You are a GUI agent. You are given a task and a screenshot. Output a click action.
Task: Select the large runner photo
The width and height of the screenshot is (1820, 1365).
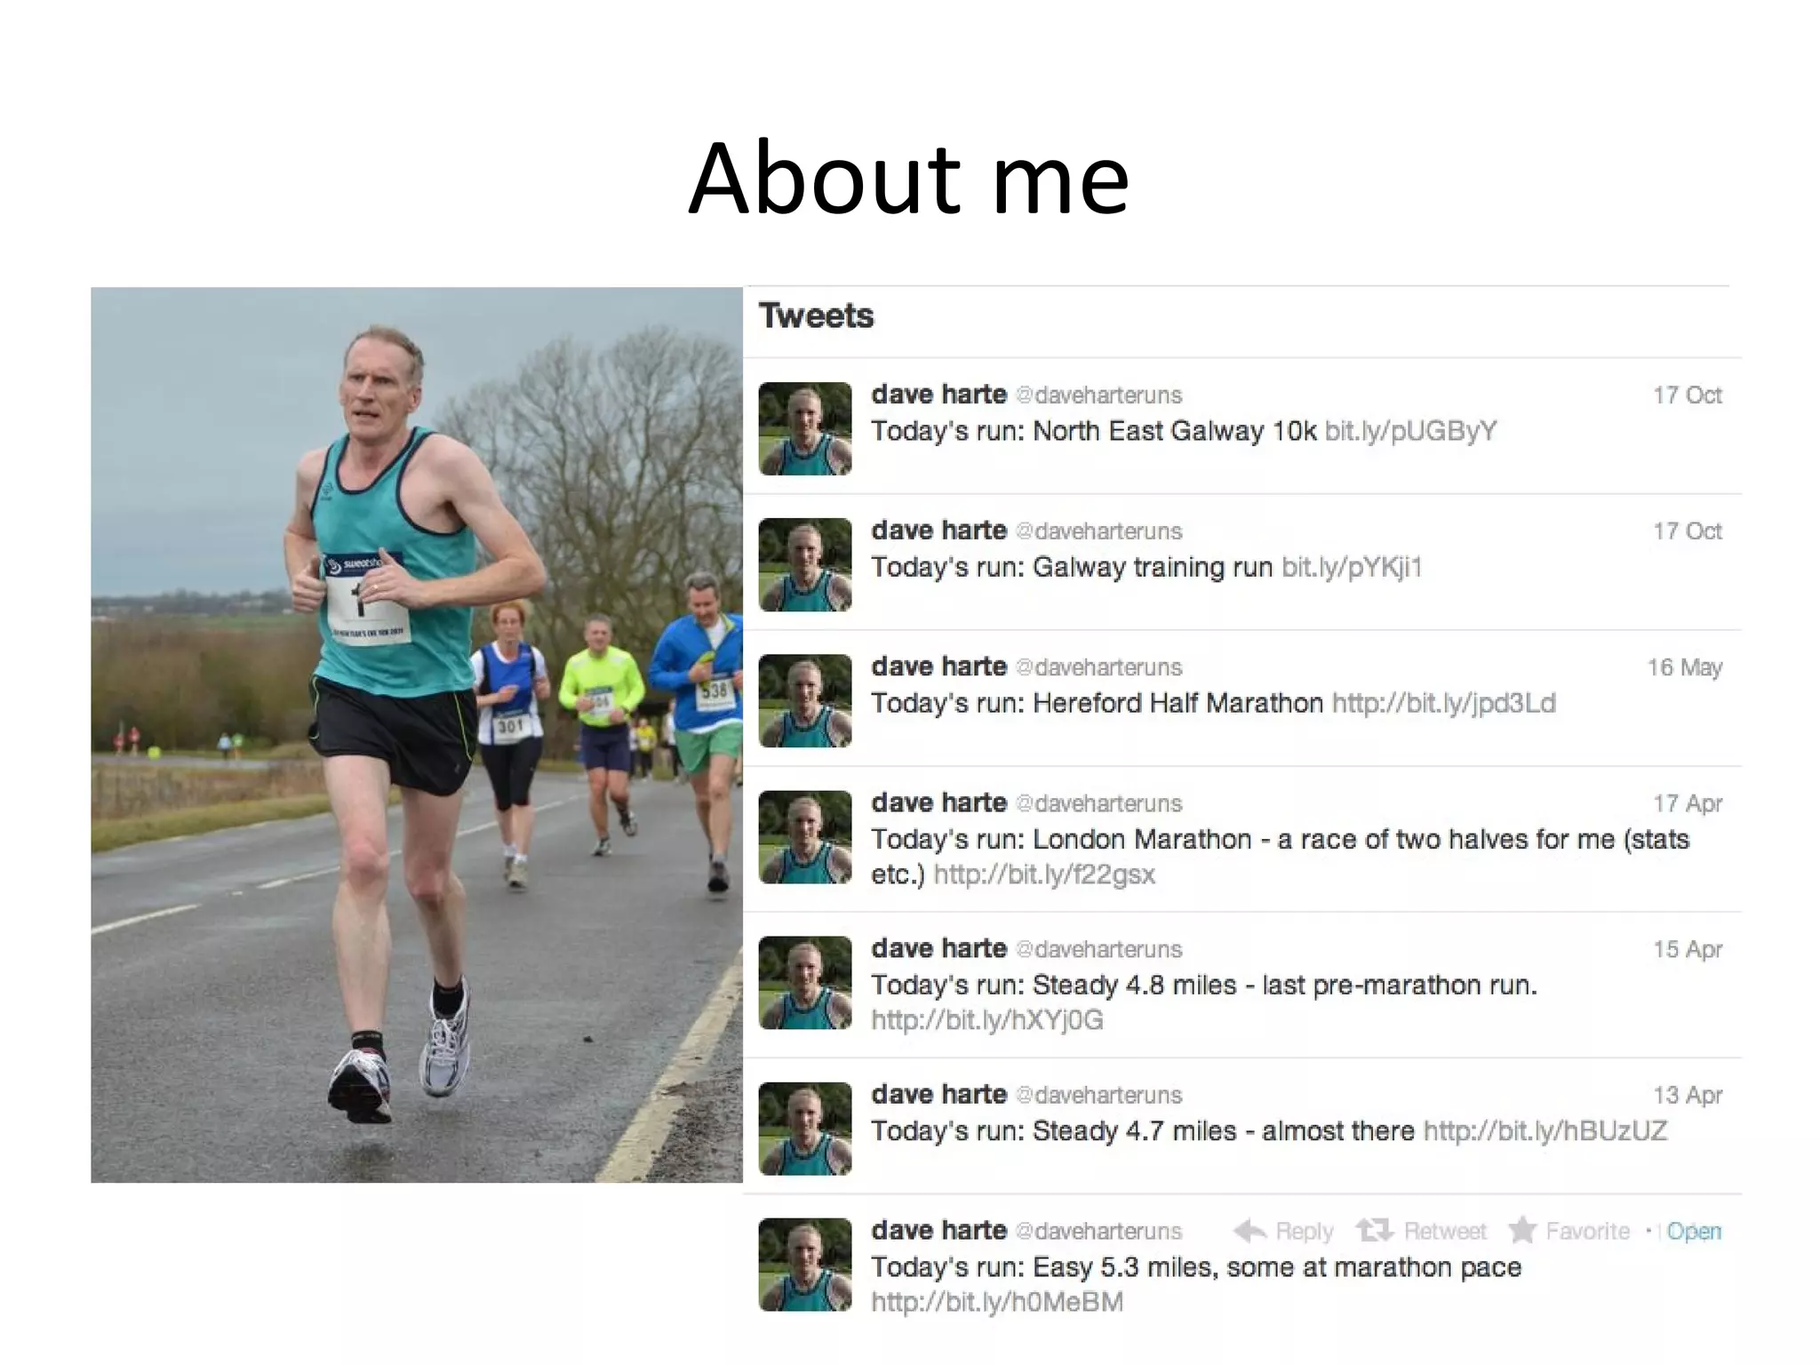coord(417,734)
